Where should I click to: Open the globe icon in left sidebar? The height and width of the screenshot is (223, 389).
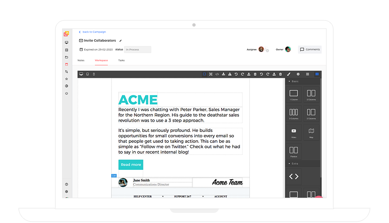tap(66, 86)
